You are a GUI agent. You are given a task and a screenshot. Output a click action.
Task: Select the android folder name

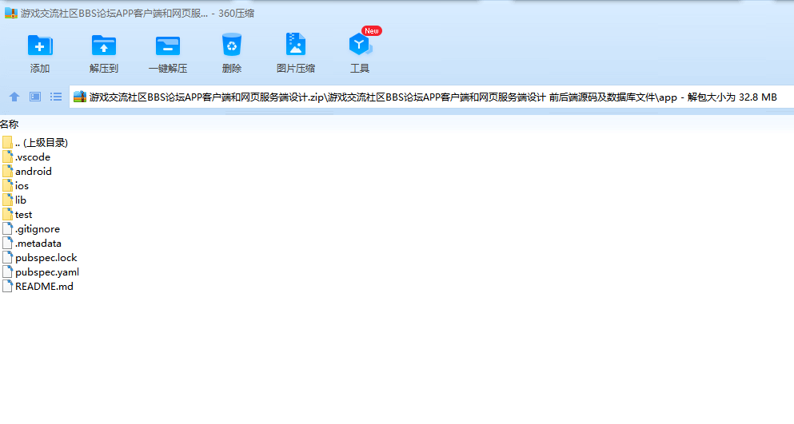point(34,172)
